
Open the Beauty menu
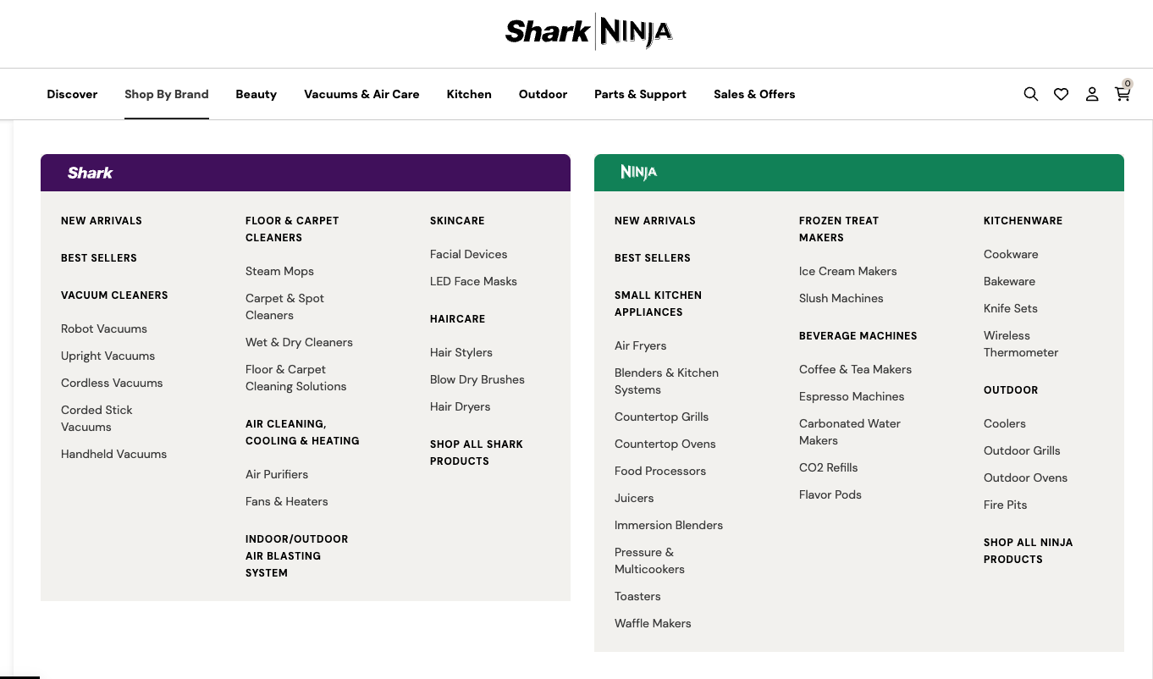(257, 94)
